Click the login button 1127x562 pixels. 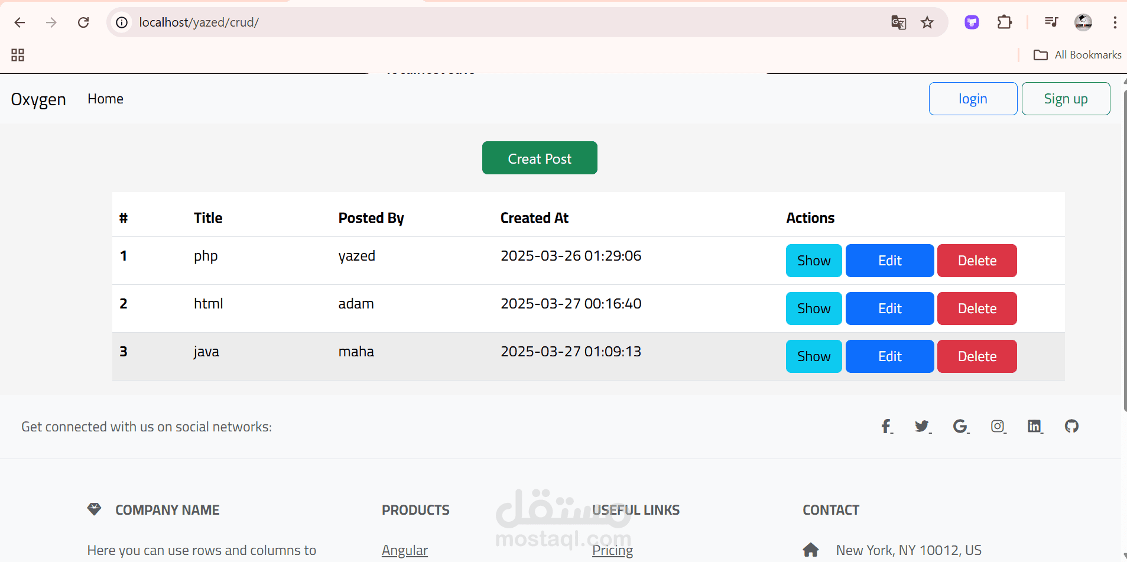click(x=973, y=99)
